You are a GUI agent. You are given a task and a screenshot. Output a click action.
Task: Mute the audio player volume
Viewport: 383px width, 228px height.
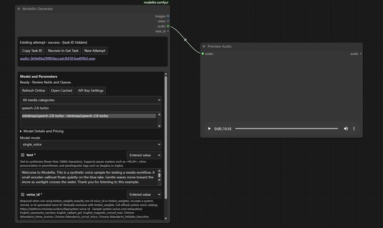[346, 129]
